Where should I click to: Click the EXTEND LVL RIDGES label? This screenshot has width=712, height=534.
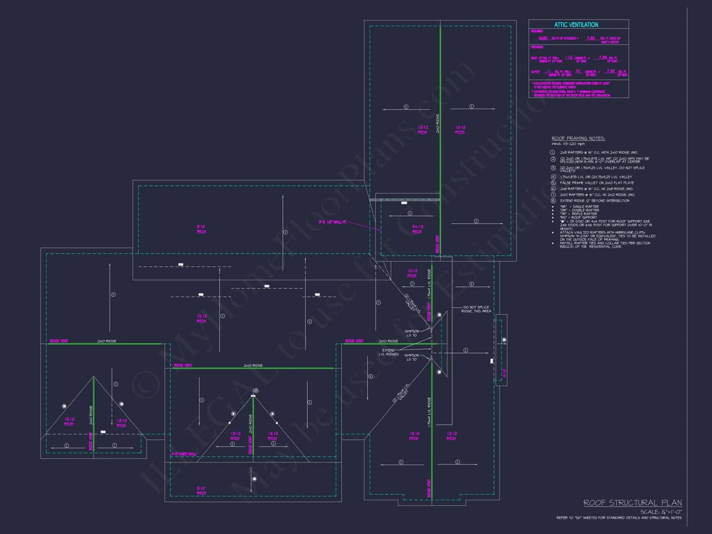click(388, 352)
